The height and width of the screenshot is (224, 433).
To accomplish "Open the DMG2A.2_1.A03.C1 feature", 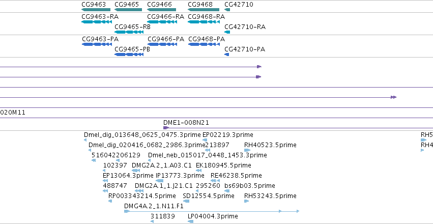I will pyautogui.click(x=136, y=171).
